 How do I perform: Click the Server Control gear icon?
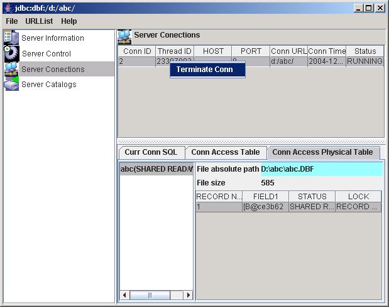pyautogui.click(x=11, y=53)
